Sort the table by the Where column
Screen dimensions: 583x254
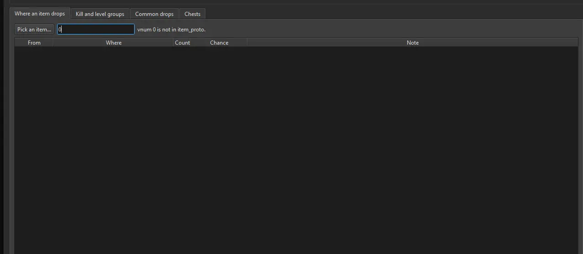click(114, 42)
